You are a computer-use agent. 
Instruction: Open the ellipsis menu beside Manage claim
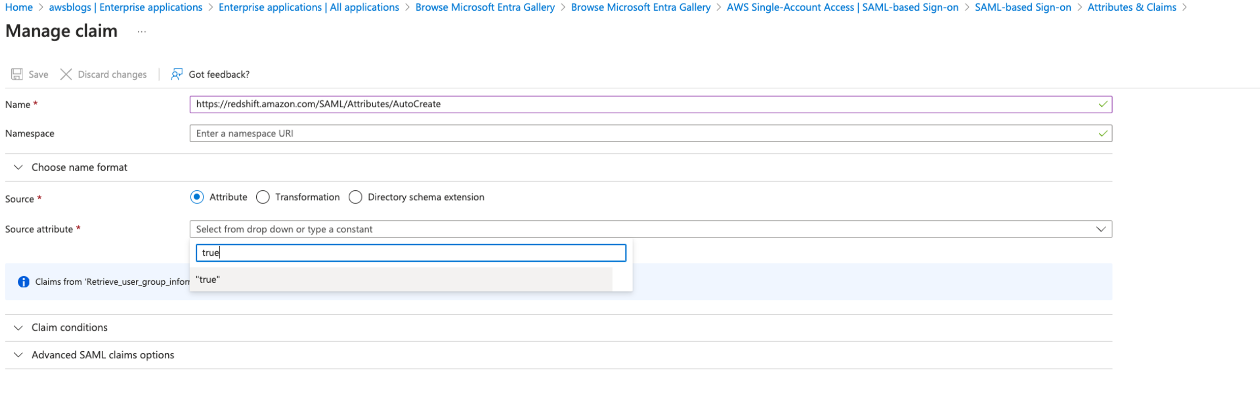coord(142,31)
